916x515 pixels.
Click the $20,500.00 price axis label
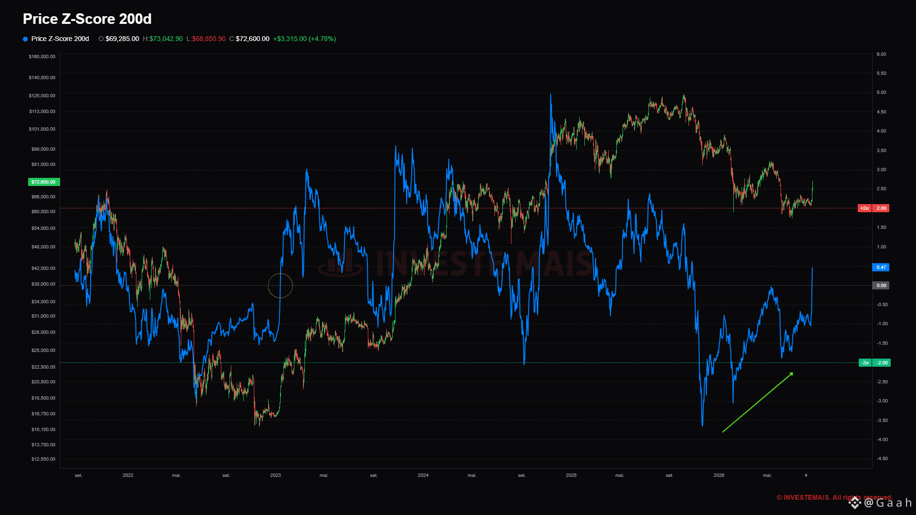tap(43, 381)
